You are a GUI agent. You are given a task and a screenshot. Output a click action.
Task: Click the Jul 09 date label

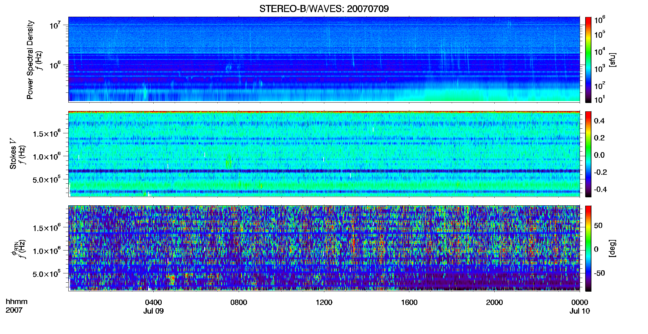(153, 311)
